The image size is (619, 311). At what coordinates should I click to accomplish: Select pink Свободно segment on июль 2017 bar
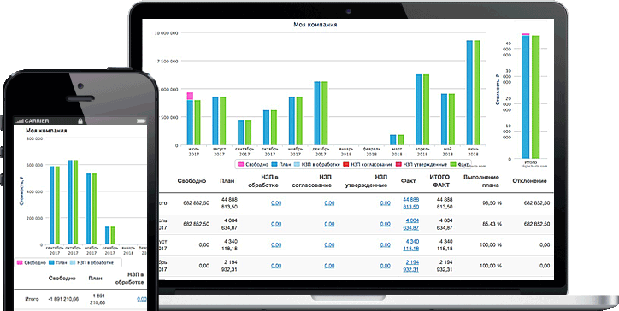click(190, 97)
